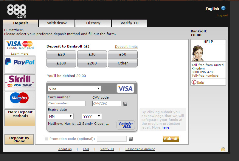Open the Responsible gaming footer link
239x161 pixels.
pos(140,149)
